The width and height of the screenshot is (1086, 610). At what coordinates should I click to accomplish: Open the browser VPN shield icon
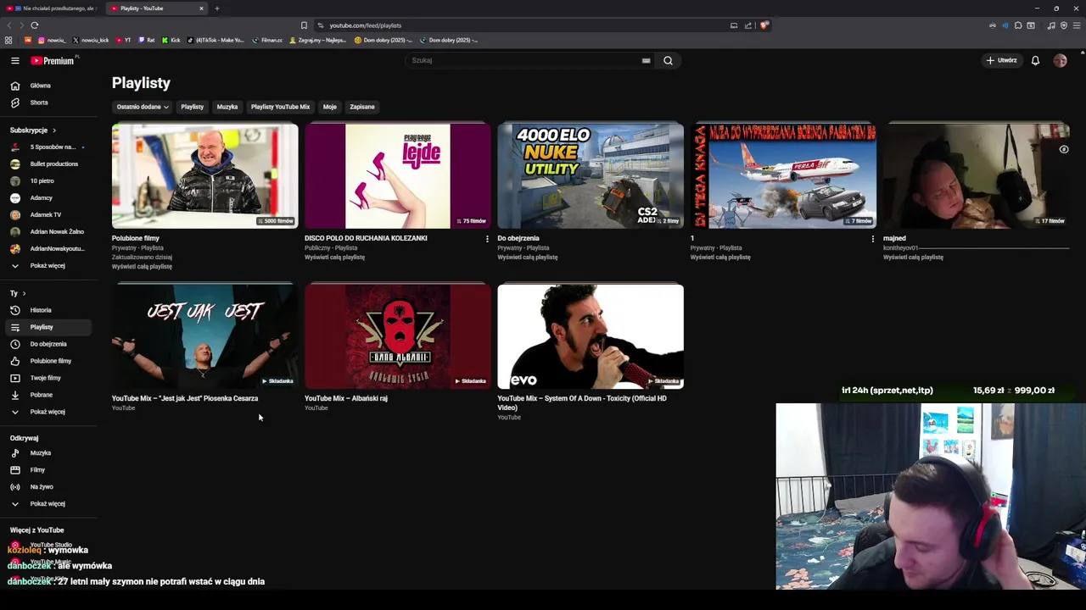pyautogui.click(x=1064, y=25)
